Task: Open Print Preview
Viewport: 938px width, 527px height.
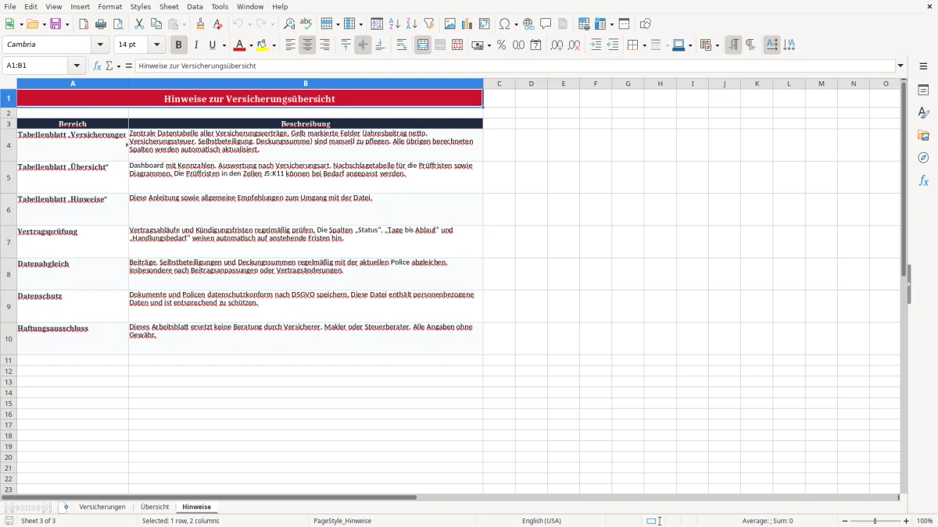Action: pos(118,24)
